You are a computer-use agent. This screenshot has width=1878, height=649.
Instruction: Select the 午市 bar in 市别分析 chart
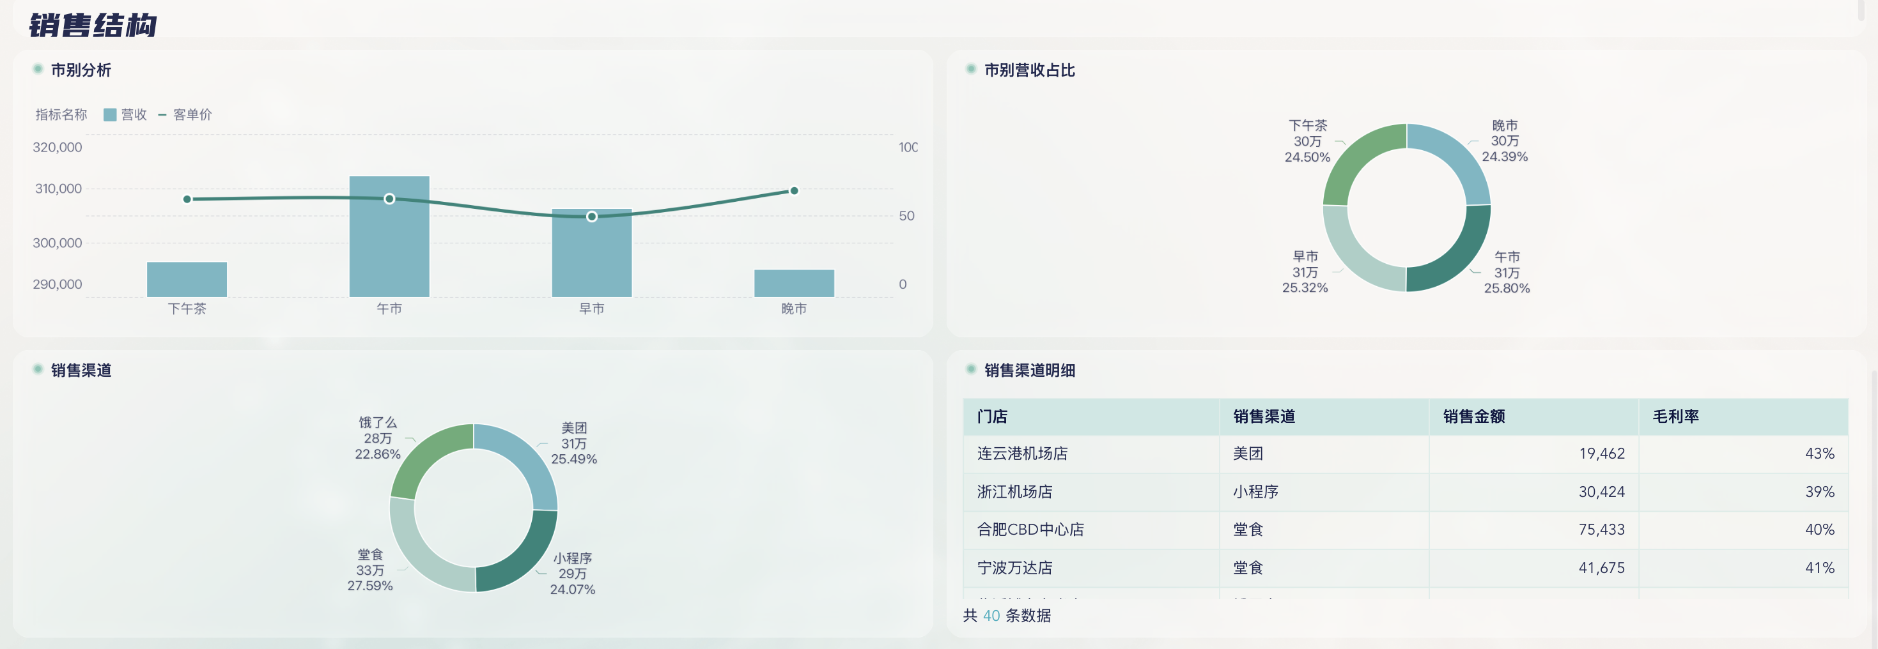[389, 237]
